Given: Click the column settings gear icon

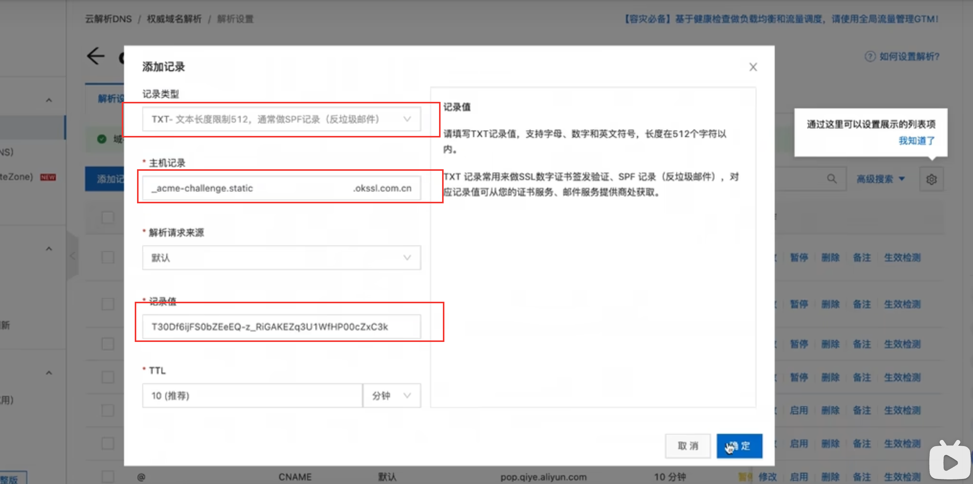Looking at the screenshot, I should click(931, 179).
